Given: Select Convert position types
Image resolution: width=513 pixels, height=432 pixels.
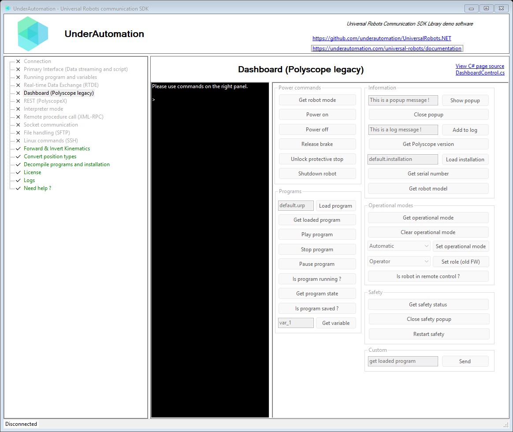Looking at the screenshot, I should 50,156.
